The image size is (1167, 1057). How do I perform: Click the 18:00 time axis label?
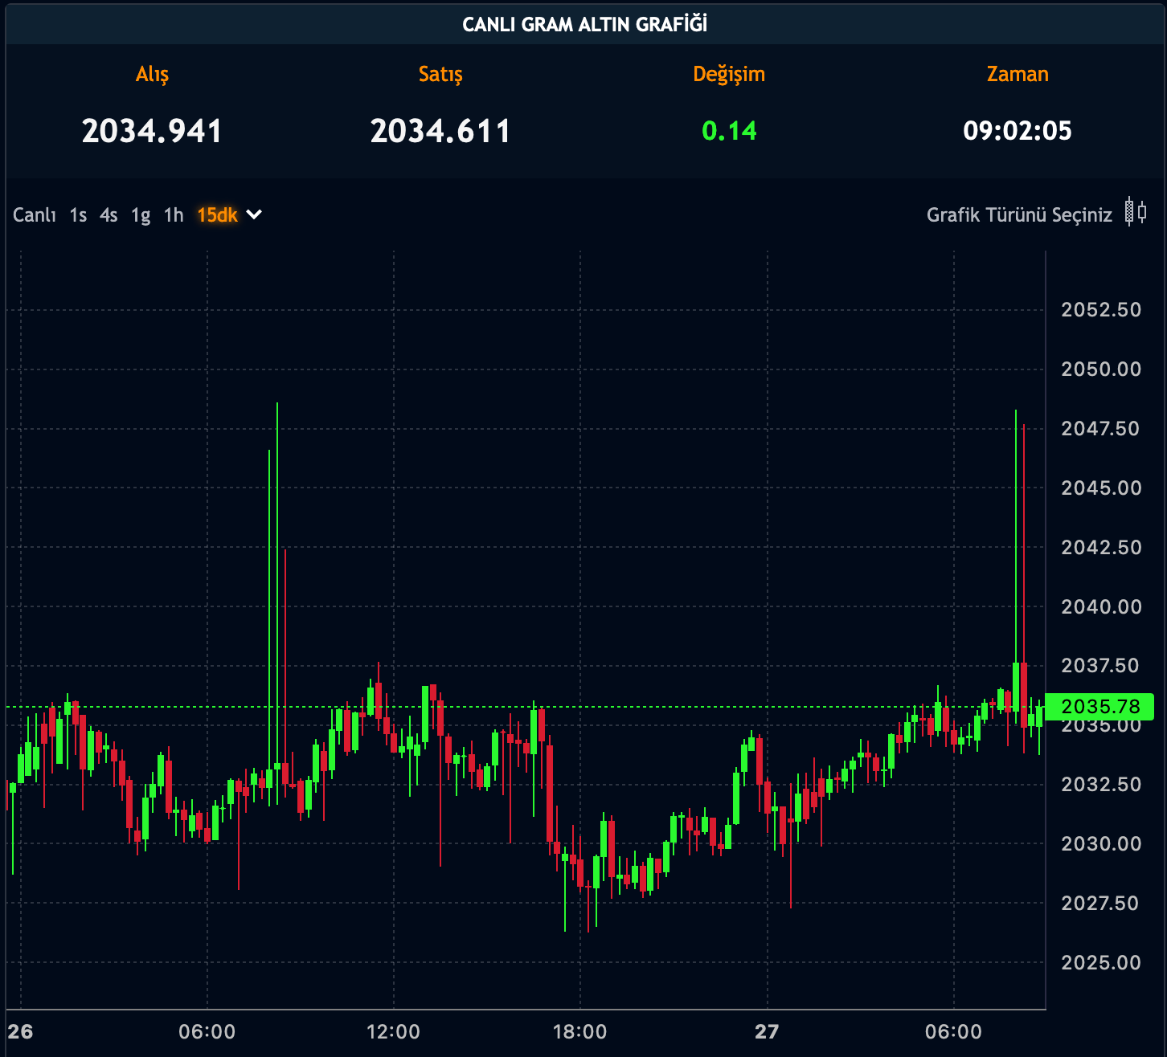coord(579,1032)
